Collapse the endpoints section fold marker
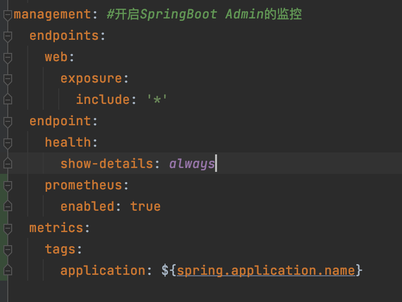This screenshot has width=402, height=302. point(8,37)
